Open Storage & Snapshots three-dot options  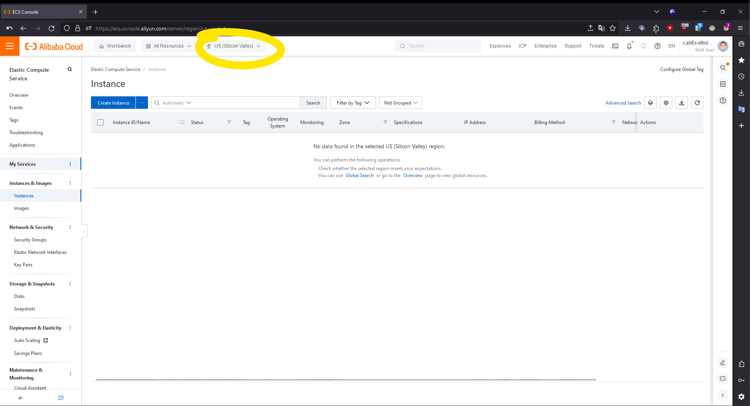coord(70,284)
